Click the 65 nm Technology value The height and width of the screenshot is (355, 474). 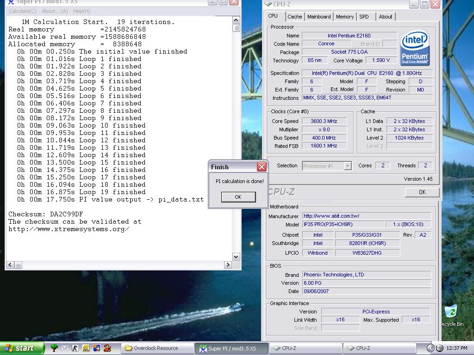coord(315,61)
